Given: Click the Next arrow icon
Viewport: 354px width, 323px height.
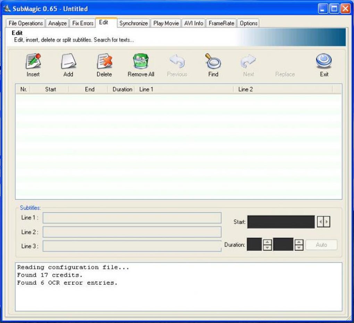Looking at the screenshot, I should (248, 61).
